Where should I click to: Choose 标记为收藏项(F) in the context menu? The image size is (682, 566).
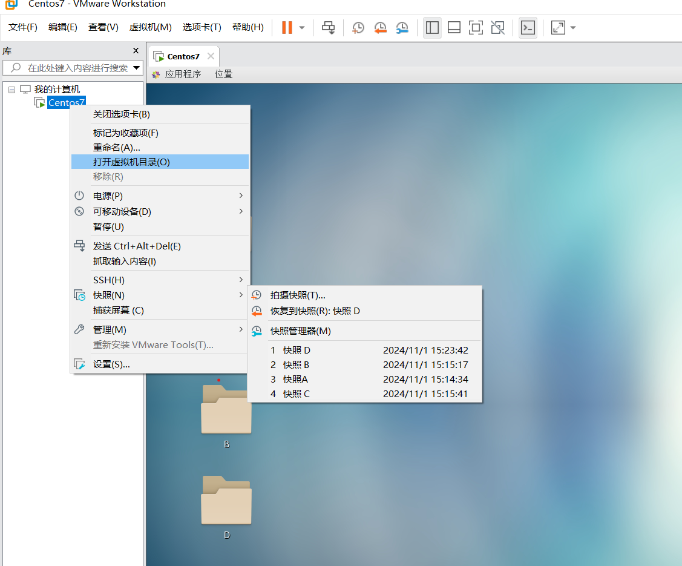pos(160,133)
